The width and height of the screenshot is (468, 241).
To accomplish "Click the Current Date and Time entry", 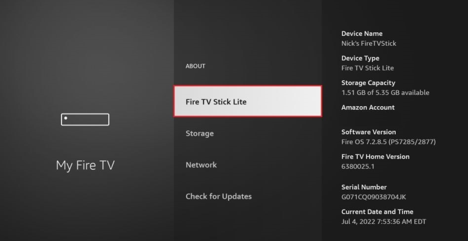I will [x=377, y=211].
